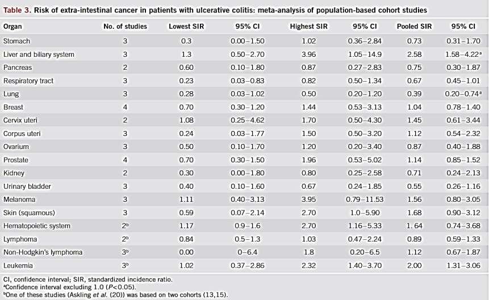
Task: Click the Melanoma highest SIR value 3.95
Action: click(x=309, y=200)
